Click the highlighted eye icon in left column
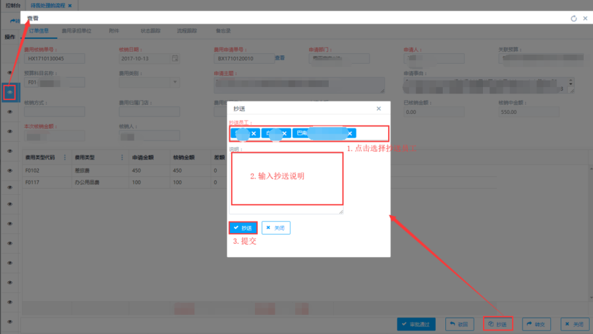Viewport: 593px width, 334px height. tap(10, 93)
